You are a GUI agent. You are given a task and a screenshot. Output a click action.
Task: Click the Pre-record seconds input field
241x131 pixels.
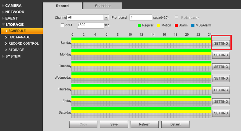(141, 18)
